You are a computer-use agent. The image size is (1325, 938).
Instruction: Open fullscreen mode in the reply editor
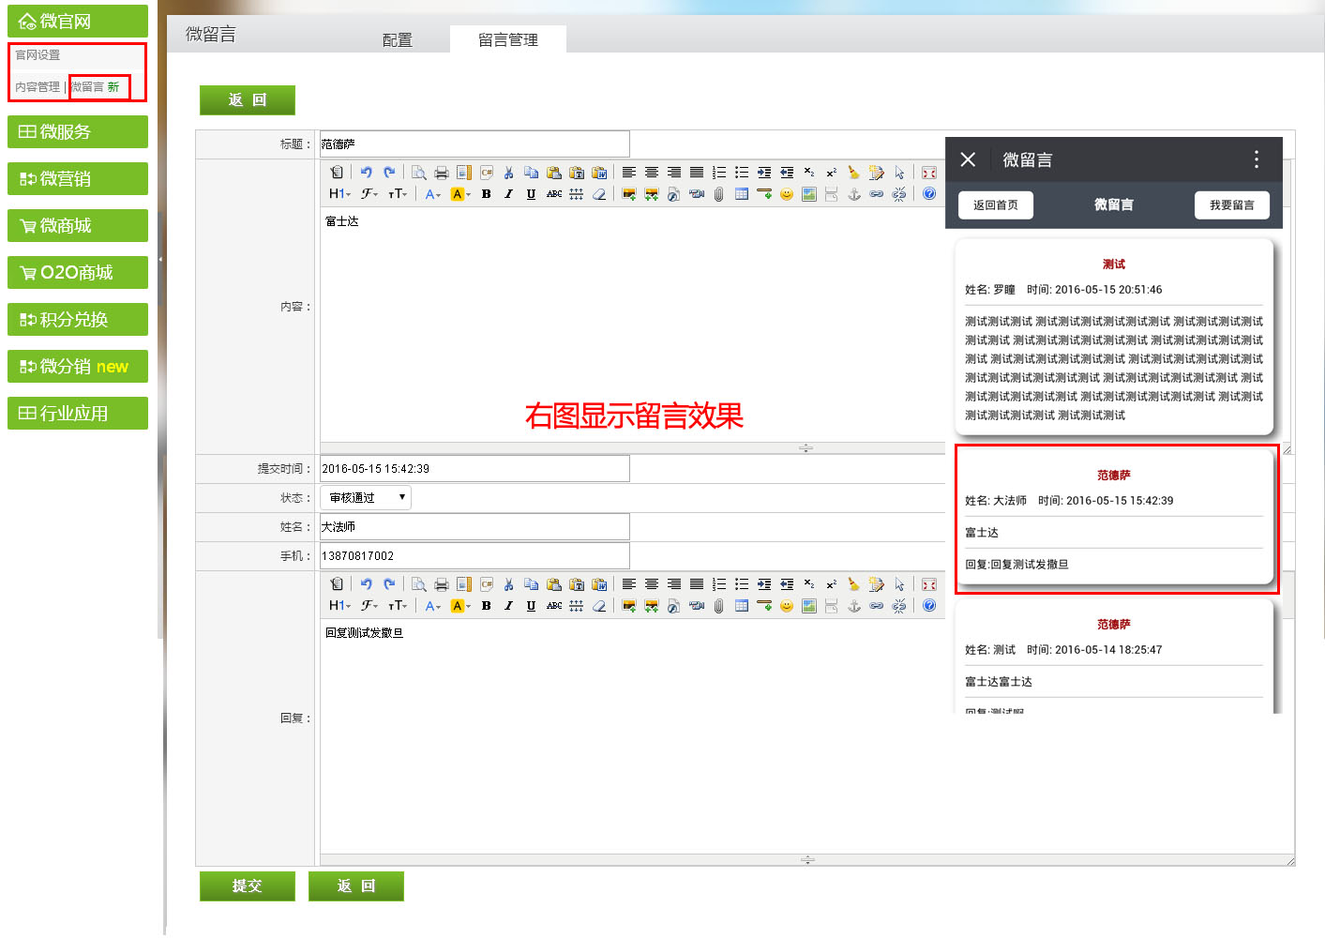(928, 584)
